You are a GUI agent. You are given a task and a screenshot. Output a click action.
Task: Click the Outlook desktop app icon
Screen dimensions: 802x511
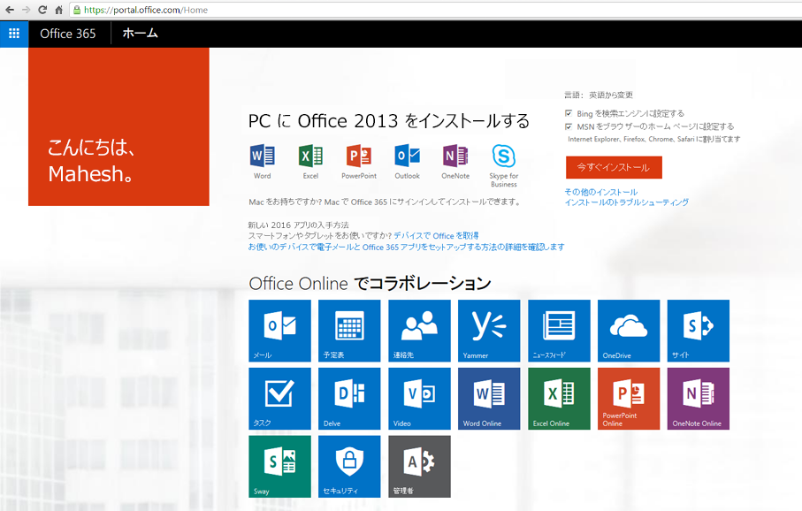click(407, 156)
